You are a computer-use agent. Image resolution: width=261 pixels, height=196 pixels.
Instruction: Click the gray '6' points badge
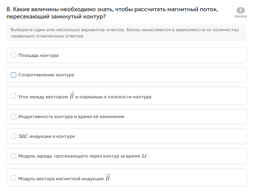coord(241,10)
